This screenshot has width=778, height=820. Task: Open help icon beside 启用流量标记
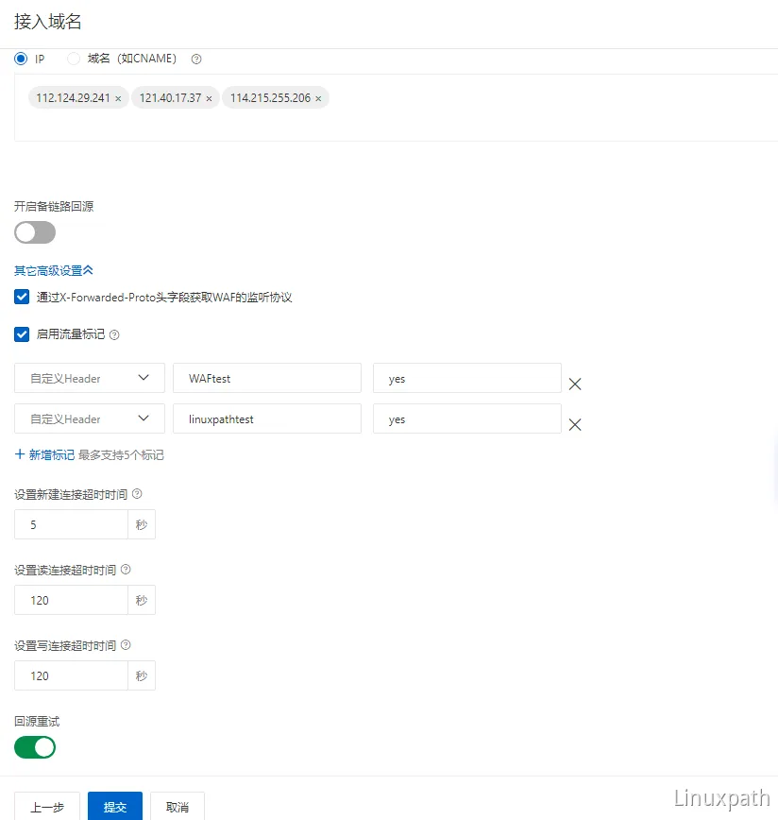coord(114,334)
